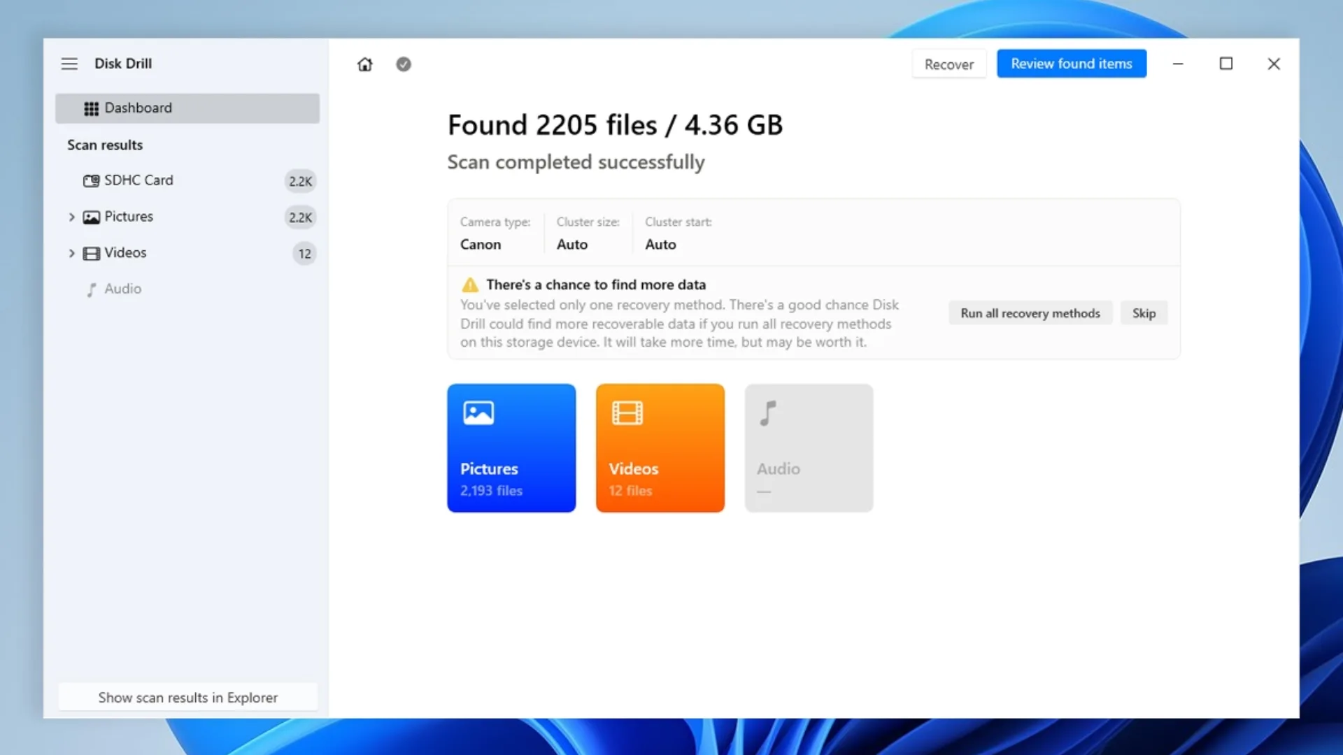The width and height of the screenshot is (1343, 755).
Task: Click the Recover button
Action: (x=949, y=64)
